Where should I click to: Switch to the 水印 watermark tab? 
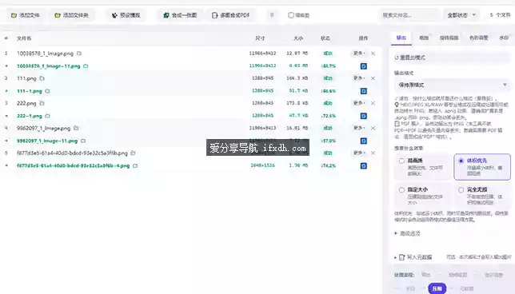504,38
